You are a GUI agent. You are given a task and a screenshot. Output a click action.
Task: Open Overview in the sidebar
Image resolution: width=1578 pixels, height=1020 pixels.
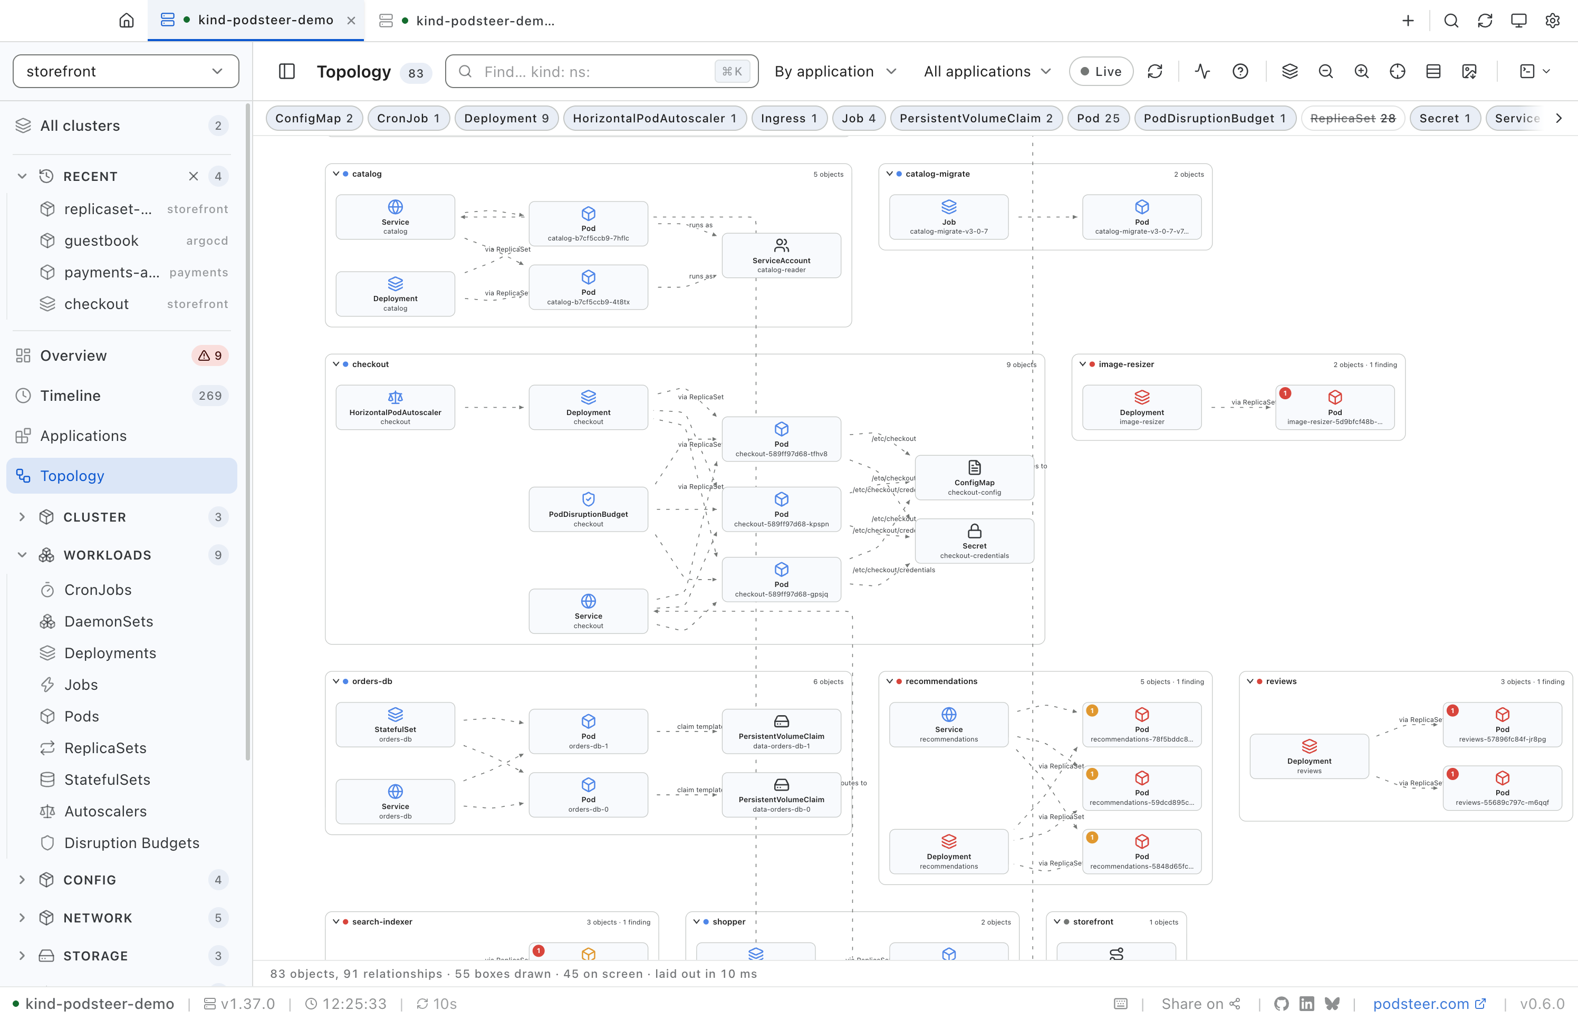(x=122, y=355)
